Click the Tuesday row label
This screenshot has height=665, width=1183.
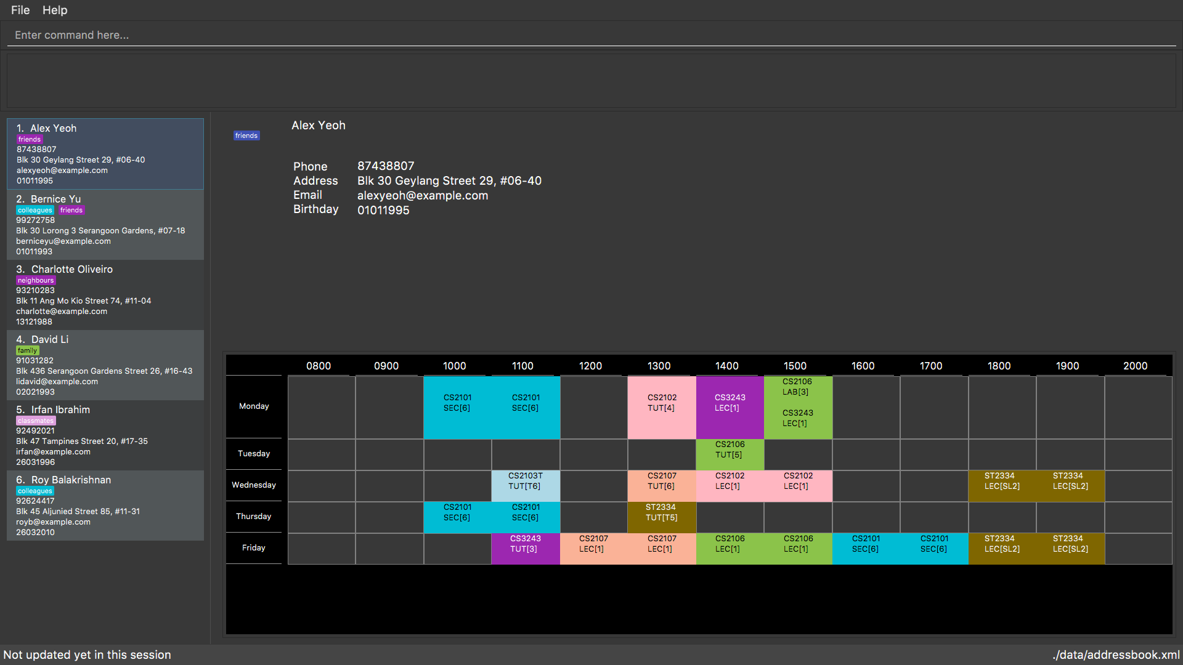254,454
